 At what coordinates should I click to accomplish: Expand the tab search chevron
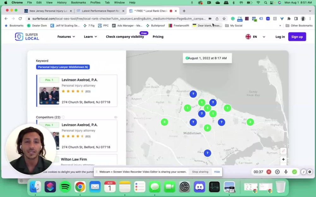(310, 11)
